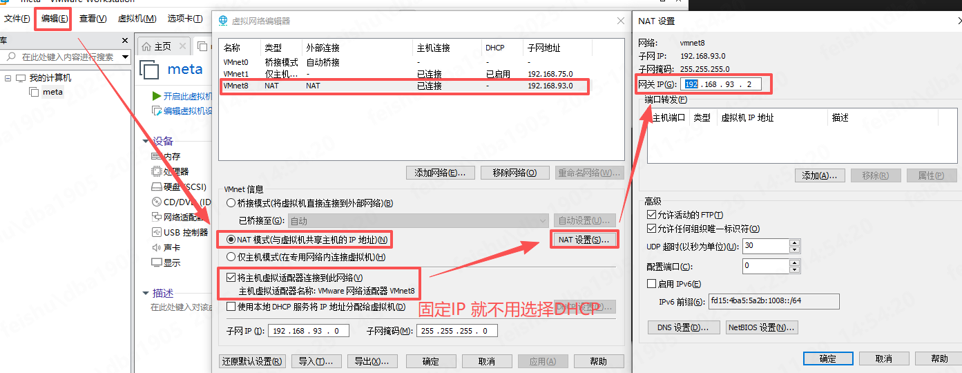Click the 导出(X)... button
The width and height of the screenshot is (962, 373).
[372, 361]
